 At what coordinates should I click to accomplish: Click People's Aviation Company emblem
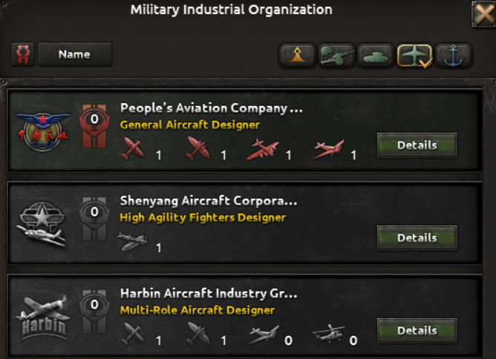(43, 132)
